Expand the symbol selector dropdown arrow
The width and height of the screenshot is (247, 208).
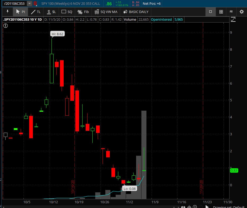(29, 4)
